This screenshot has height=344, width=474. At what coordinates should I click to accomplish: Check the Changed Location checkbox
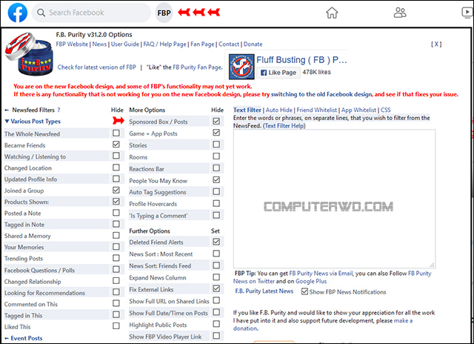[x=116, y=168]
